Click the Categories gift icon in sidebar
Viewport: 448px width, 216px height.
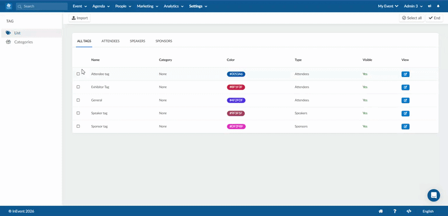[8, 42]
